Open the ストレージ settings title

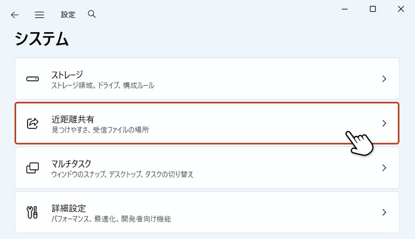[67, 74]
